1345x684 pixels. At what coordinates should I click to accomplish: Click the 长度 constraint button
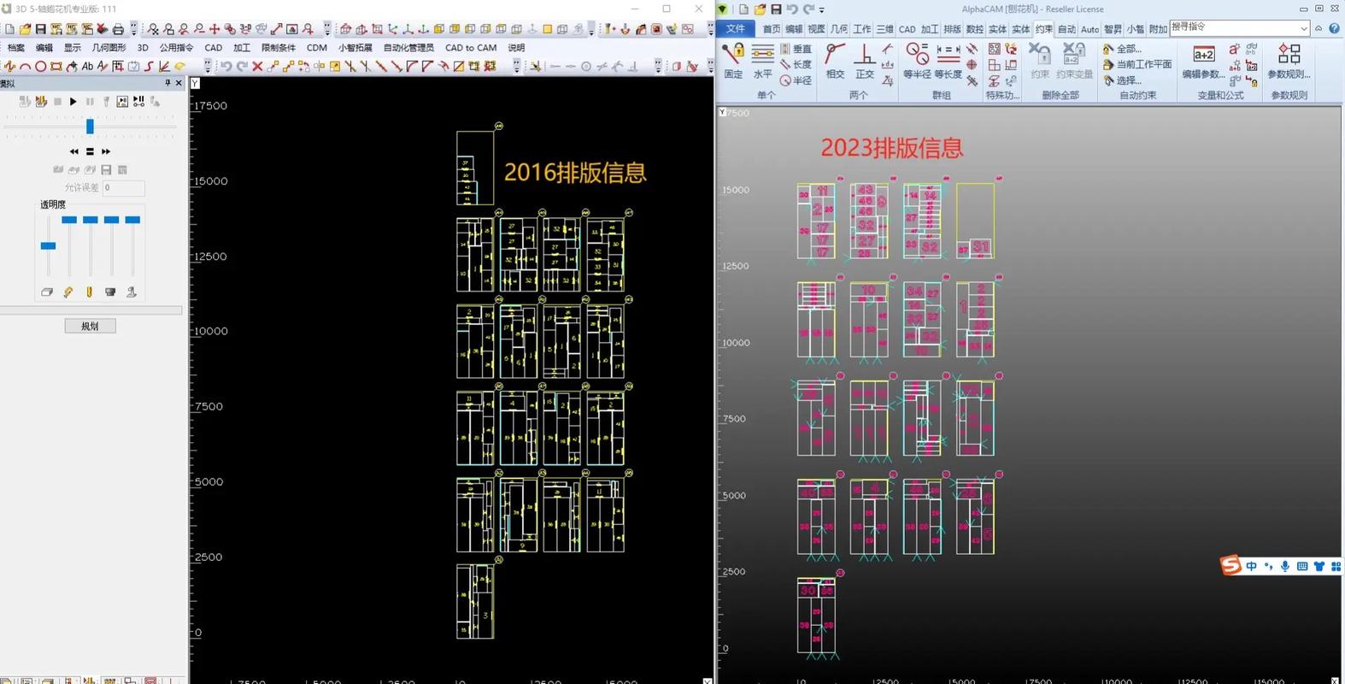coord(796,64)
